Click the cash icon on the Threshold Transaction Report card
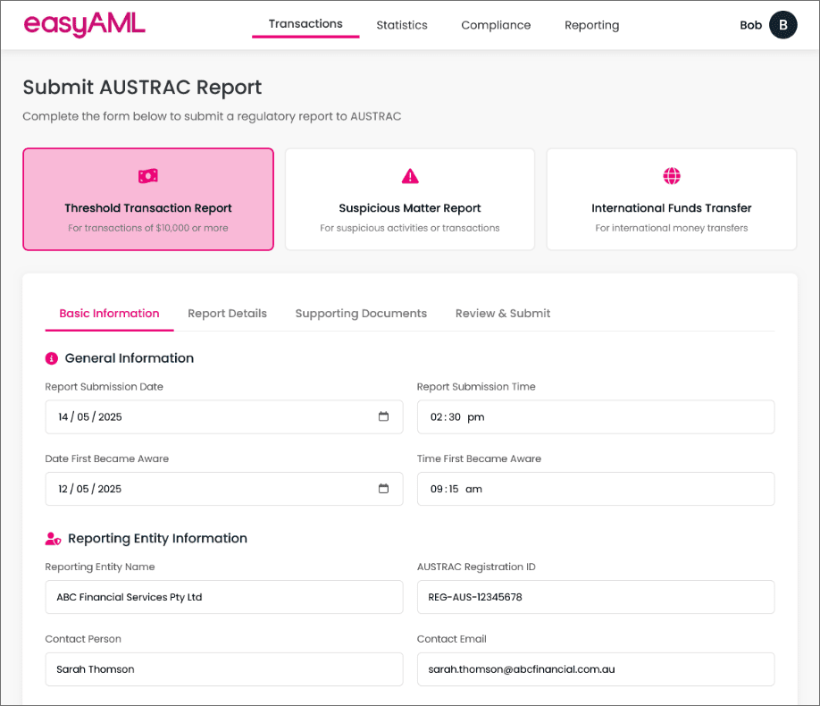820x706 pixels. coord(148,176)
